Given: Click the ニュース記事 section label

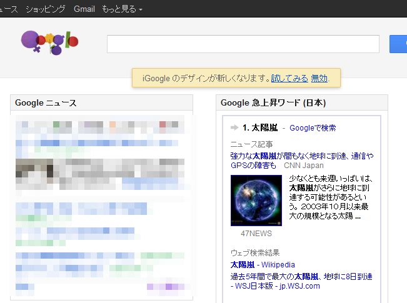Looking at the screenshot, I should 251,144.
